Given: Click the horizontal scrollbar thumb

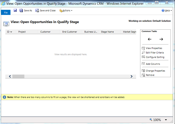Looking at the screenshot, I should tap(18, 77).
